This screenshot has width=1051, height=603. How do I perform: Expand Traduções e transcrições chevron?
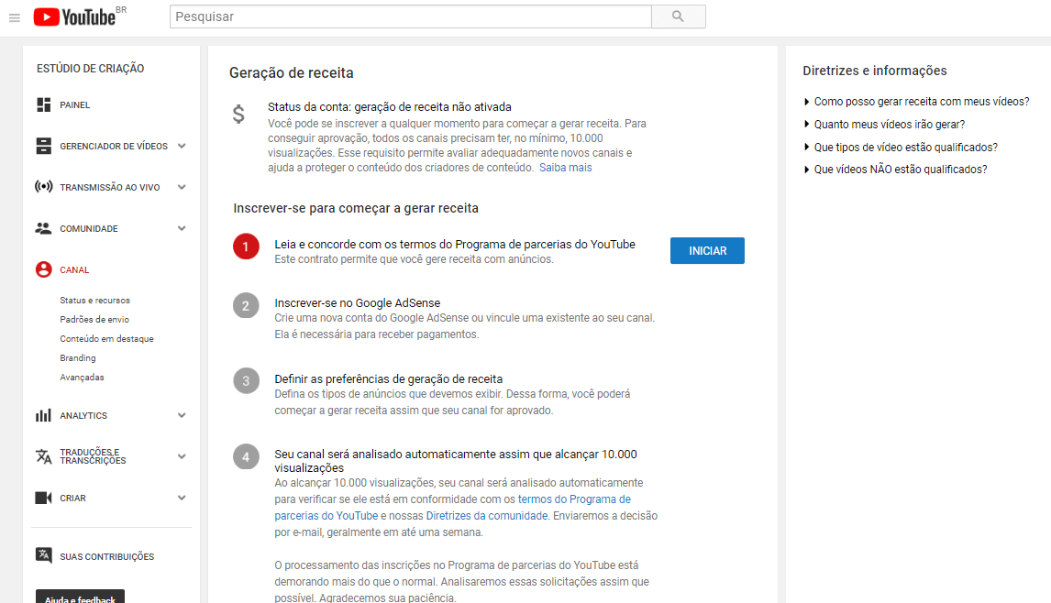pos(182,456)
